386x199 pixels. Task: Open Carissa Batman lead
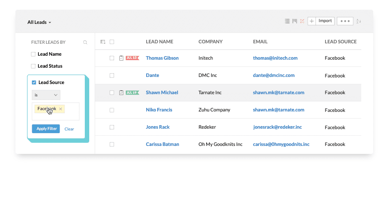pyautogui.click(x=163, y=144)
